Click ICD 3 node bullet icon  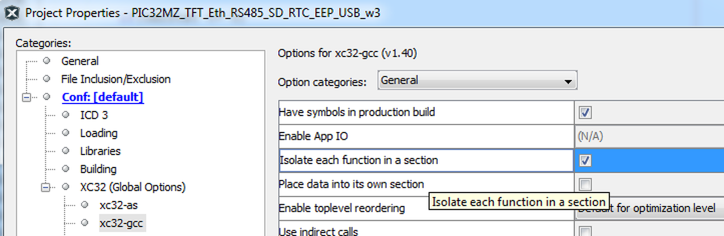tap(66, 115)
